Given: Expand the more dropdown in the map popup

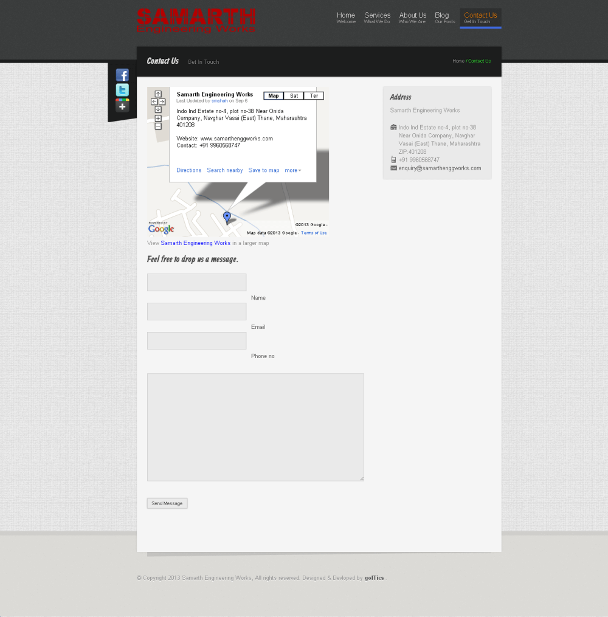Looking at the screenshot, I should 293,170.
